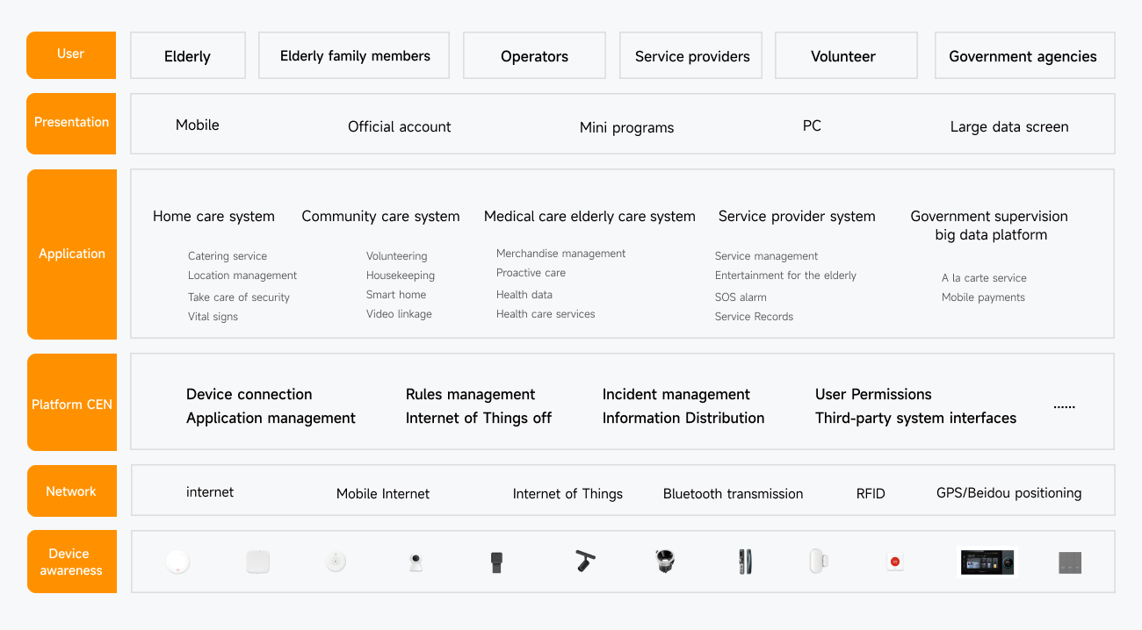
Task: Select Third-party system interfaces text
Action: 915,419
